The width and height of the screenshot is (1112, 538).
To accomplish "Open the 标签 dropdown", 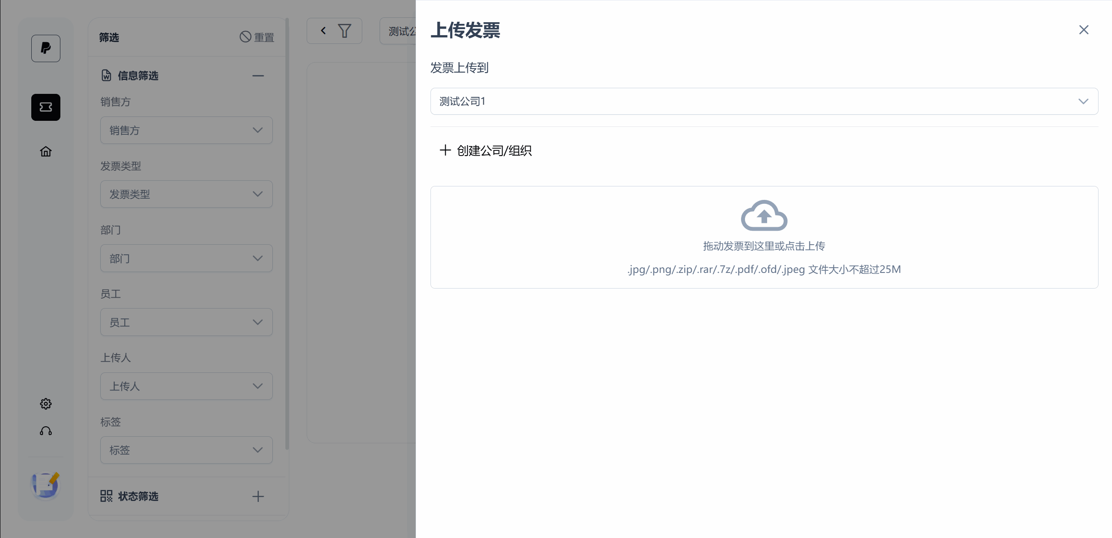I will pyautogui.click(x=186, y=450).
